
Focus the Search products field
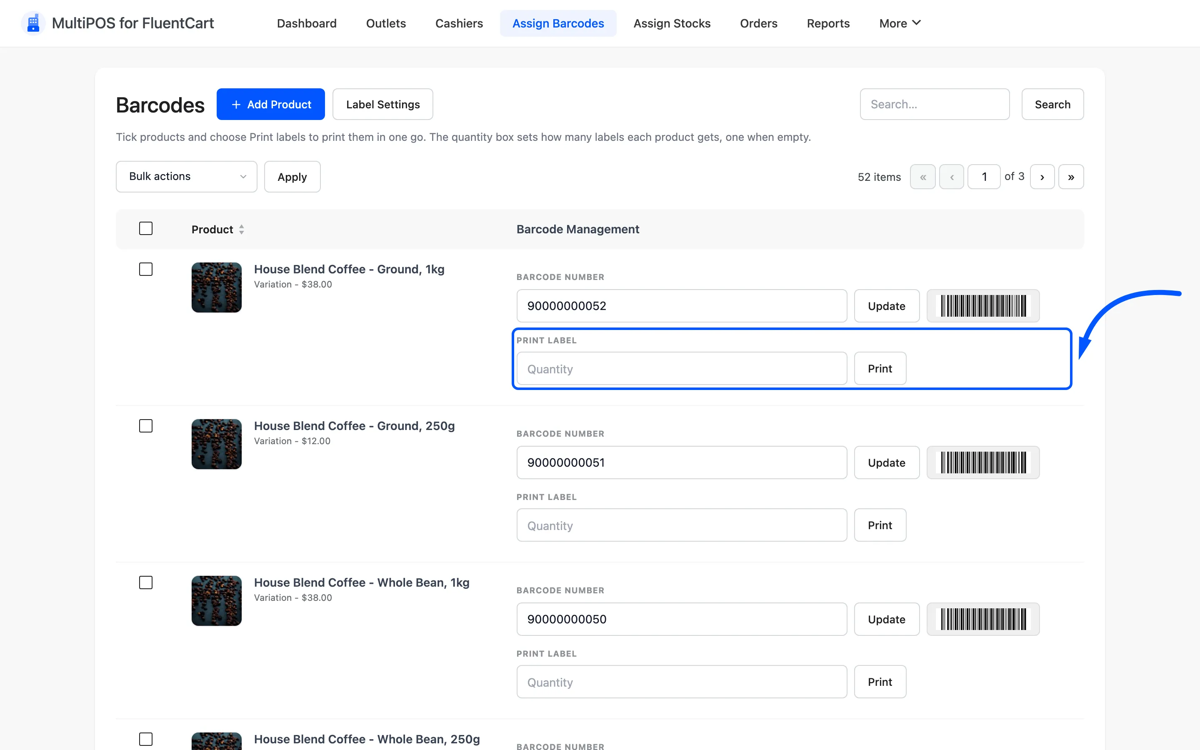(x=934, y=104)
